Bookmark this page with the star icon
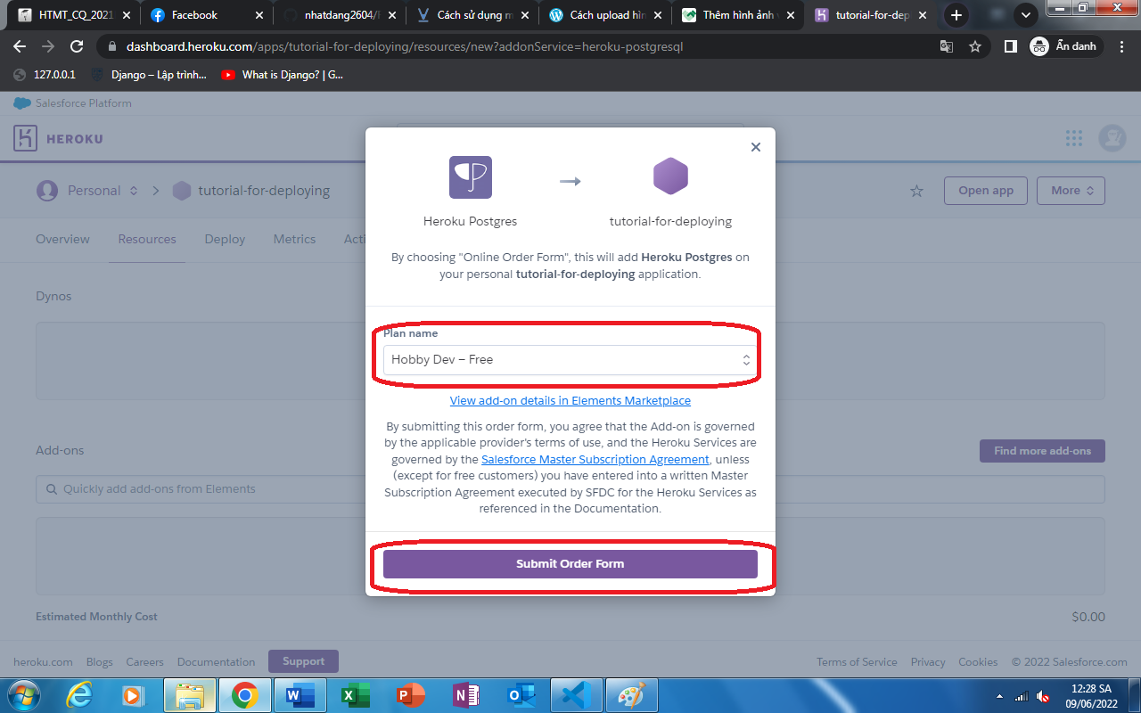 tap(975, 46)
